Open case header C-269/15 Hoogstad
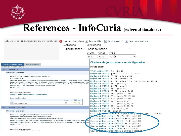The height and width of the screenshot is (136, 181). (45, 108)
